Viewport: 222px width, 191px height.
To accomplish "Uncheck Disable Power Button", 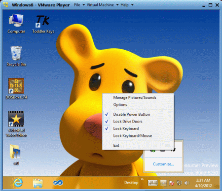I will 138,114.
